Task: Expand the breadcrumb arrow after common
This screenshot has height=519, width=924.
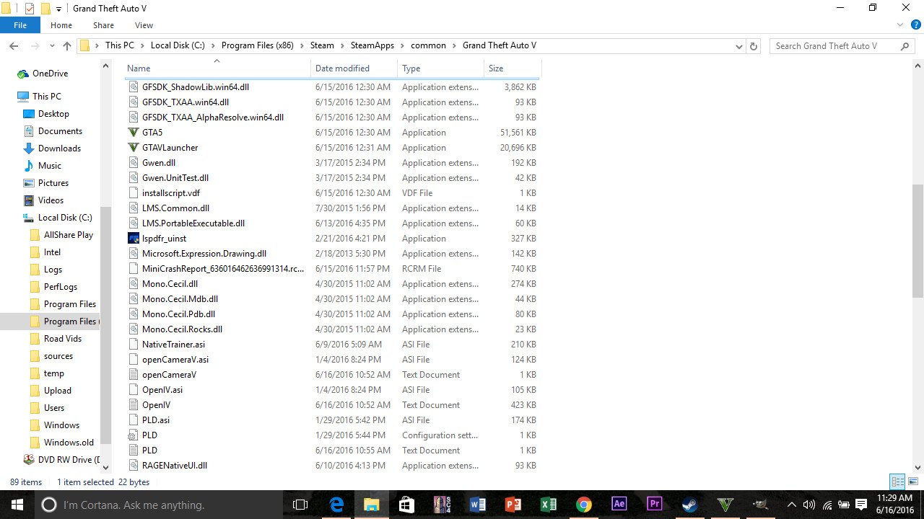Action: [455, 45]
